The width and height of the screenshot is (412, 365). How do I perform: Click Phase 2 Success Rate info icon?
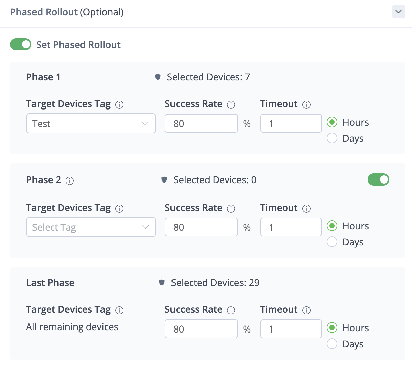231,209
